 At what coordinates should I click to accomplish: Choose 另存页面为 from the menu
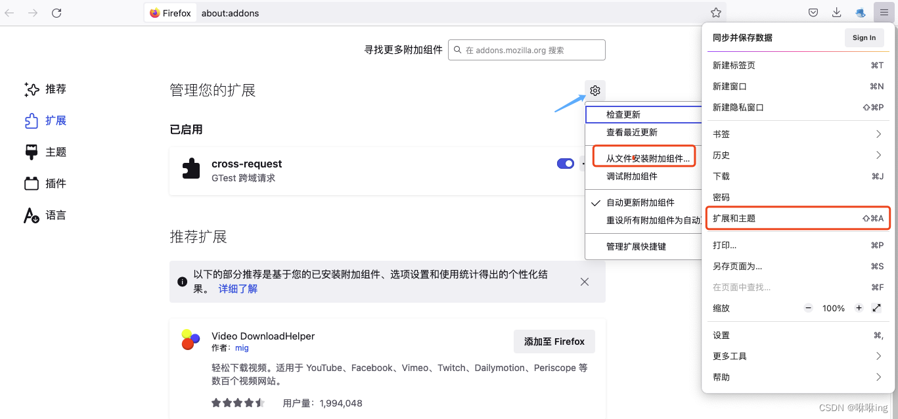798,266
